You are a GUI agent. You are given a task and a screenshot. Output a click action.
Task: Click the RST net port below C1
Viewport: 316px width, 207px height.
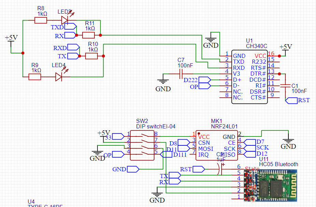(x=291, y=100)
